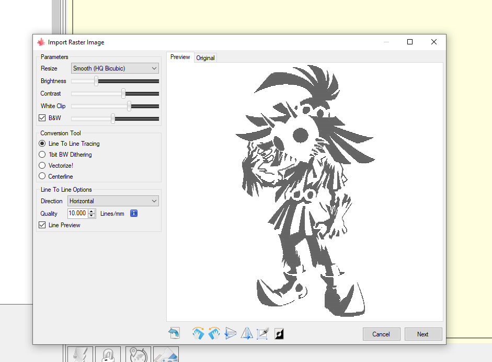Click the LaserGRBL logo in dialog title
Image resolution: width=492 pixels, height=362 pixels.
[41, 42]
